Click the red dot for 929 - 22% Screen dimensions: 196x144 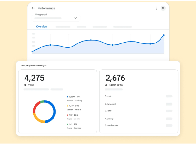click(68, 115)
